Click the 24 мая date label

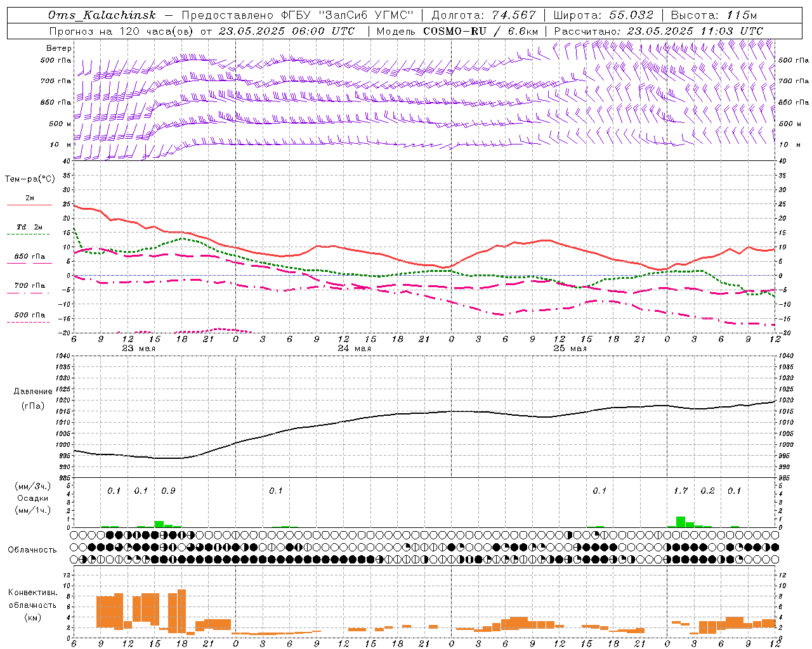(354, 349)
